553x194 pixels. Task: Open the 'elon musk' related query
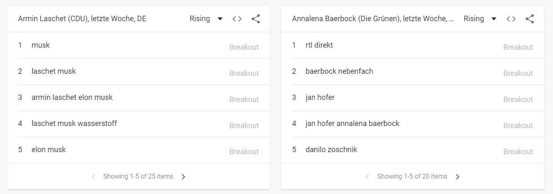point(48,150)
